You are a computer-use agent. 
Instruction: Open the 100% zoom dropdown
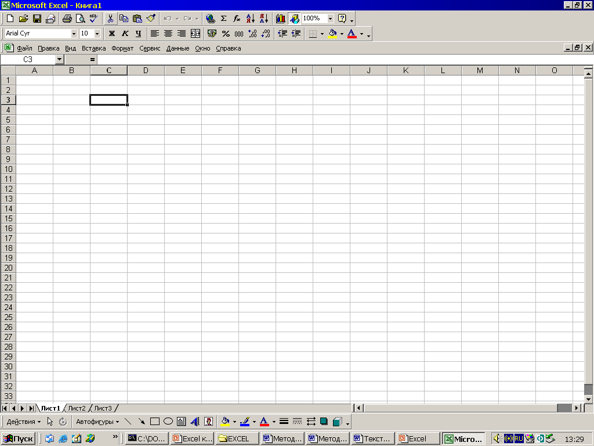(x=330, y=18)
